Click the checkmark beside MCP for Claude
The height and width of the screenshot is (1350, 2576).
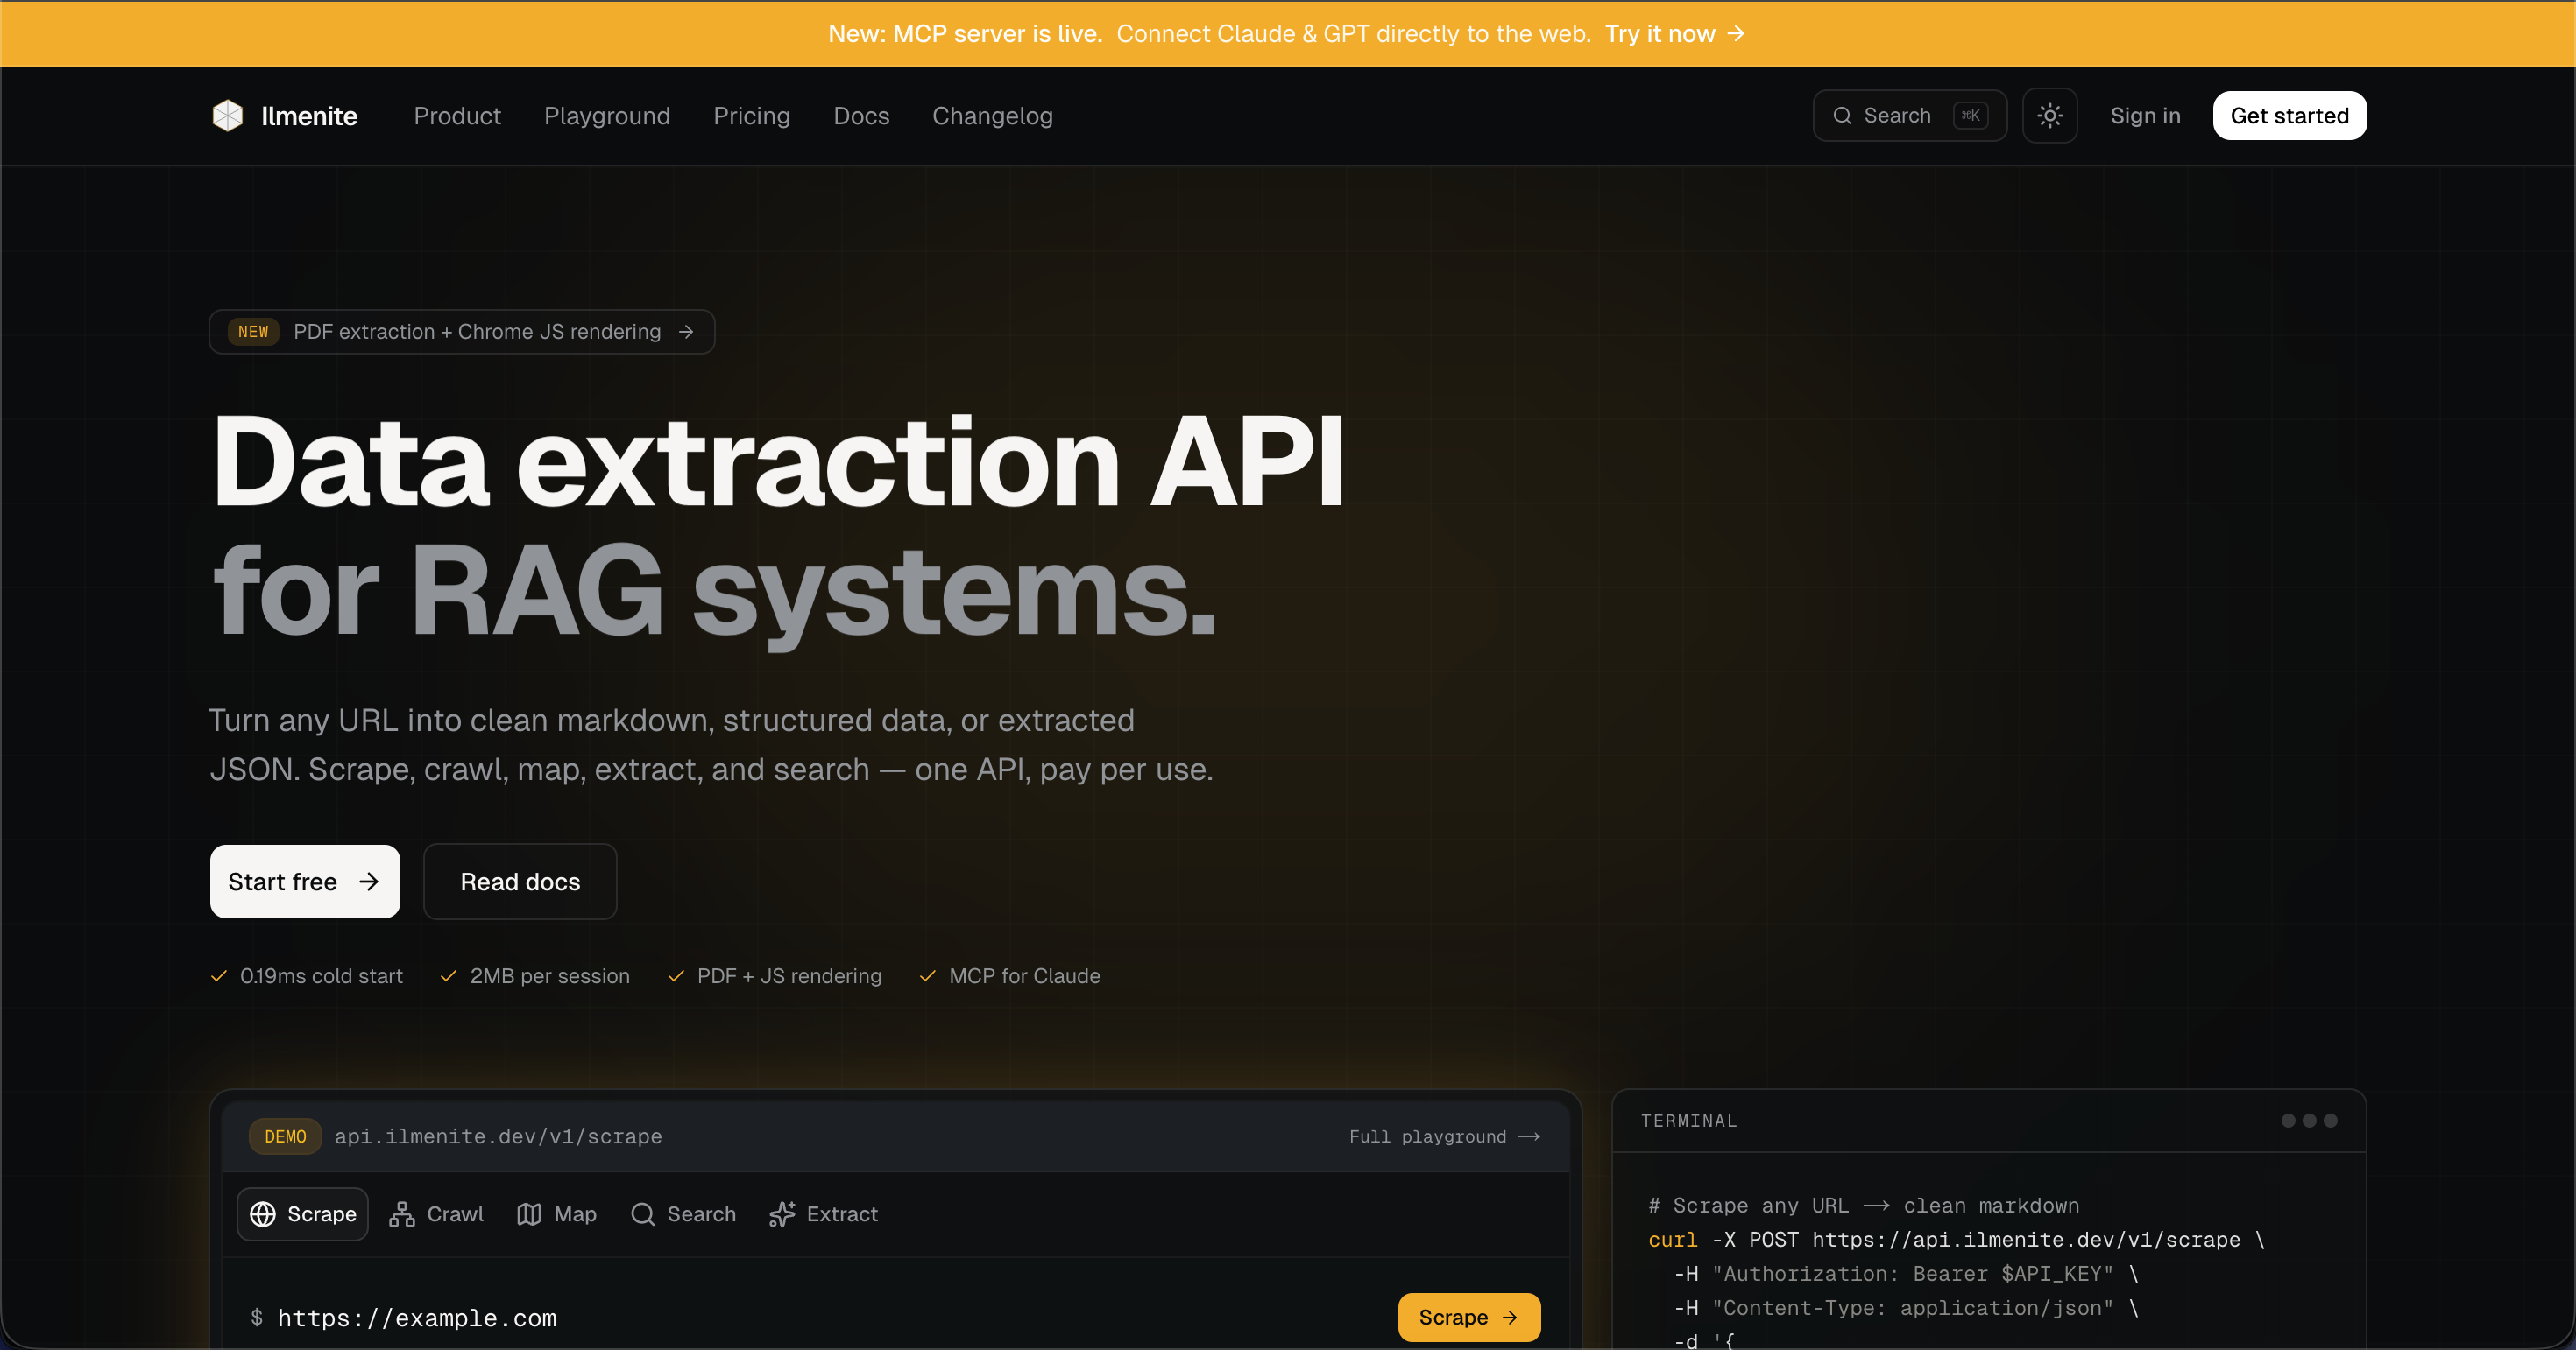pos(927,975)
